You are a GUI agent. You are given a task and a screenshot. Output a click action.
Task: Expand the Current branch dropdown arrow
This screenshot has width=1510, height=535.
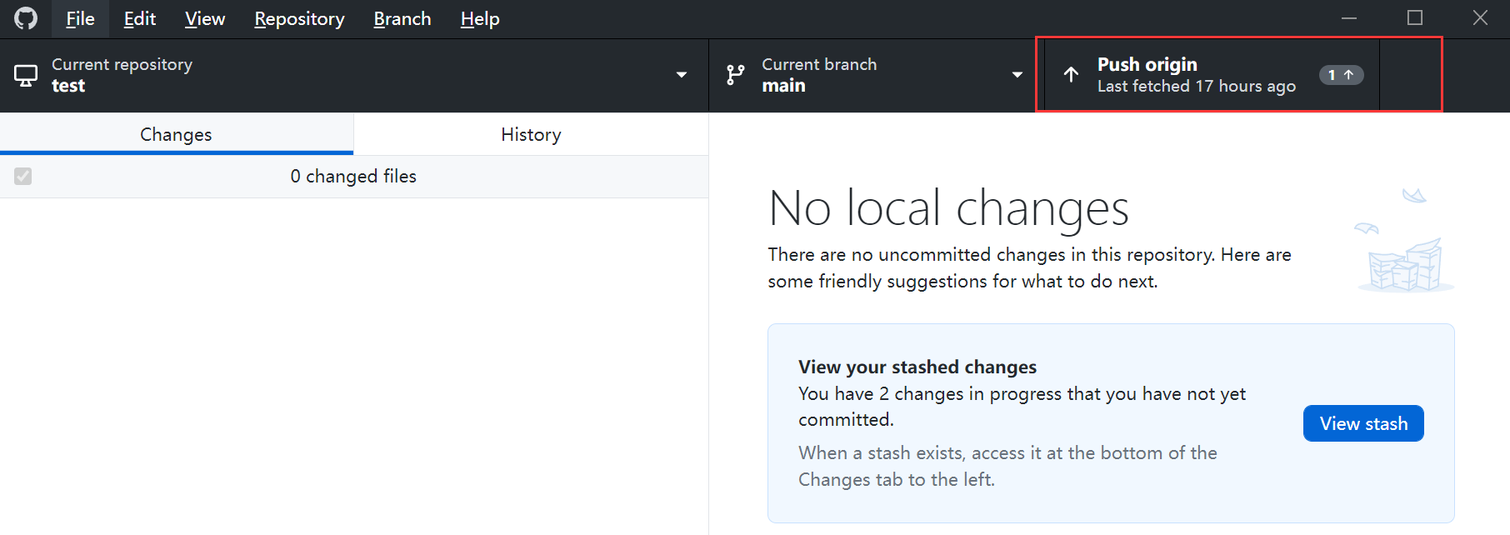click(x=1017, y=75)
